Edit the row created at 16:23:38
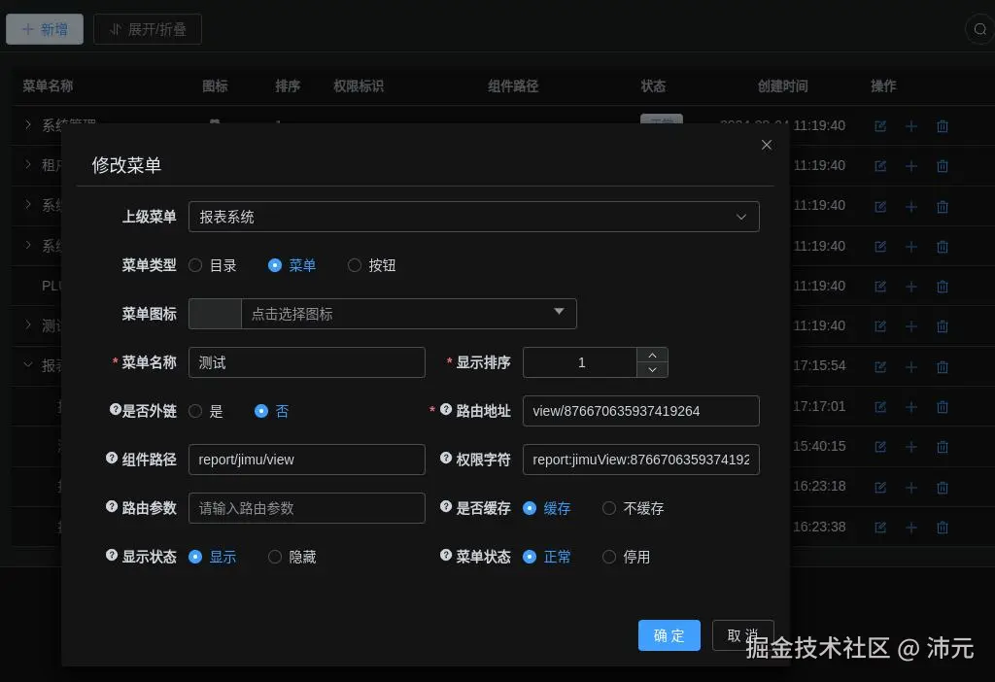 (880, 528)
